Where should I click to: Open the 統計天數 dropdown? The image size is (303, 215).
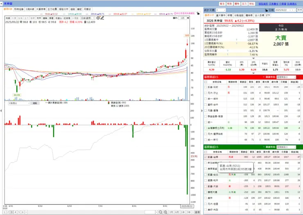click(x=221, y=10)
